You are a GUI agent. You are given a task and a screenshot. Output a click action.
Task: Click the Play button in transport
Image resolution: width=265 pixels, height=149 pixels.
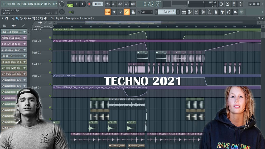[x=76, y=4]
